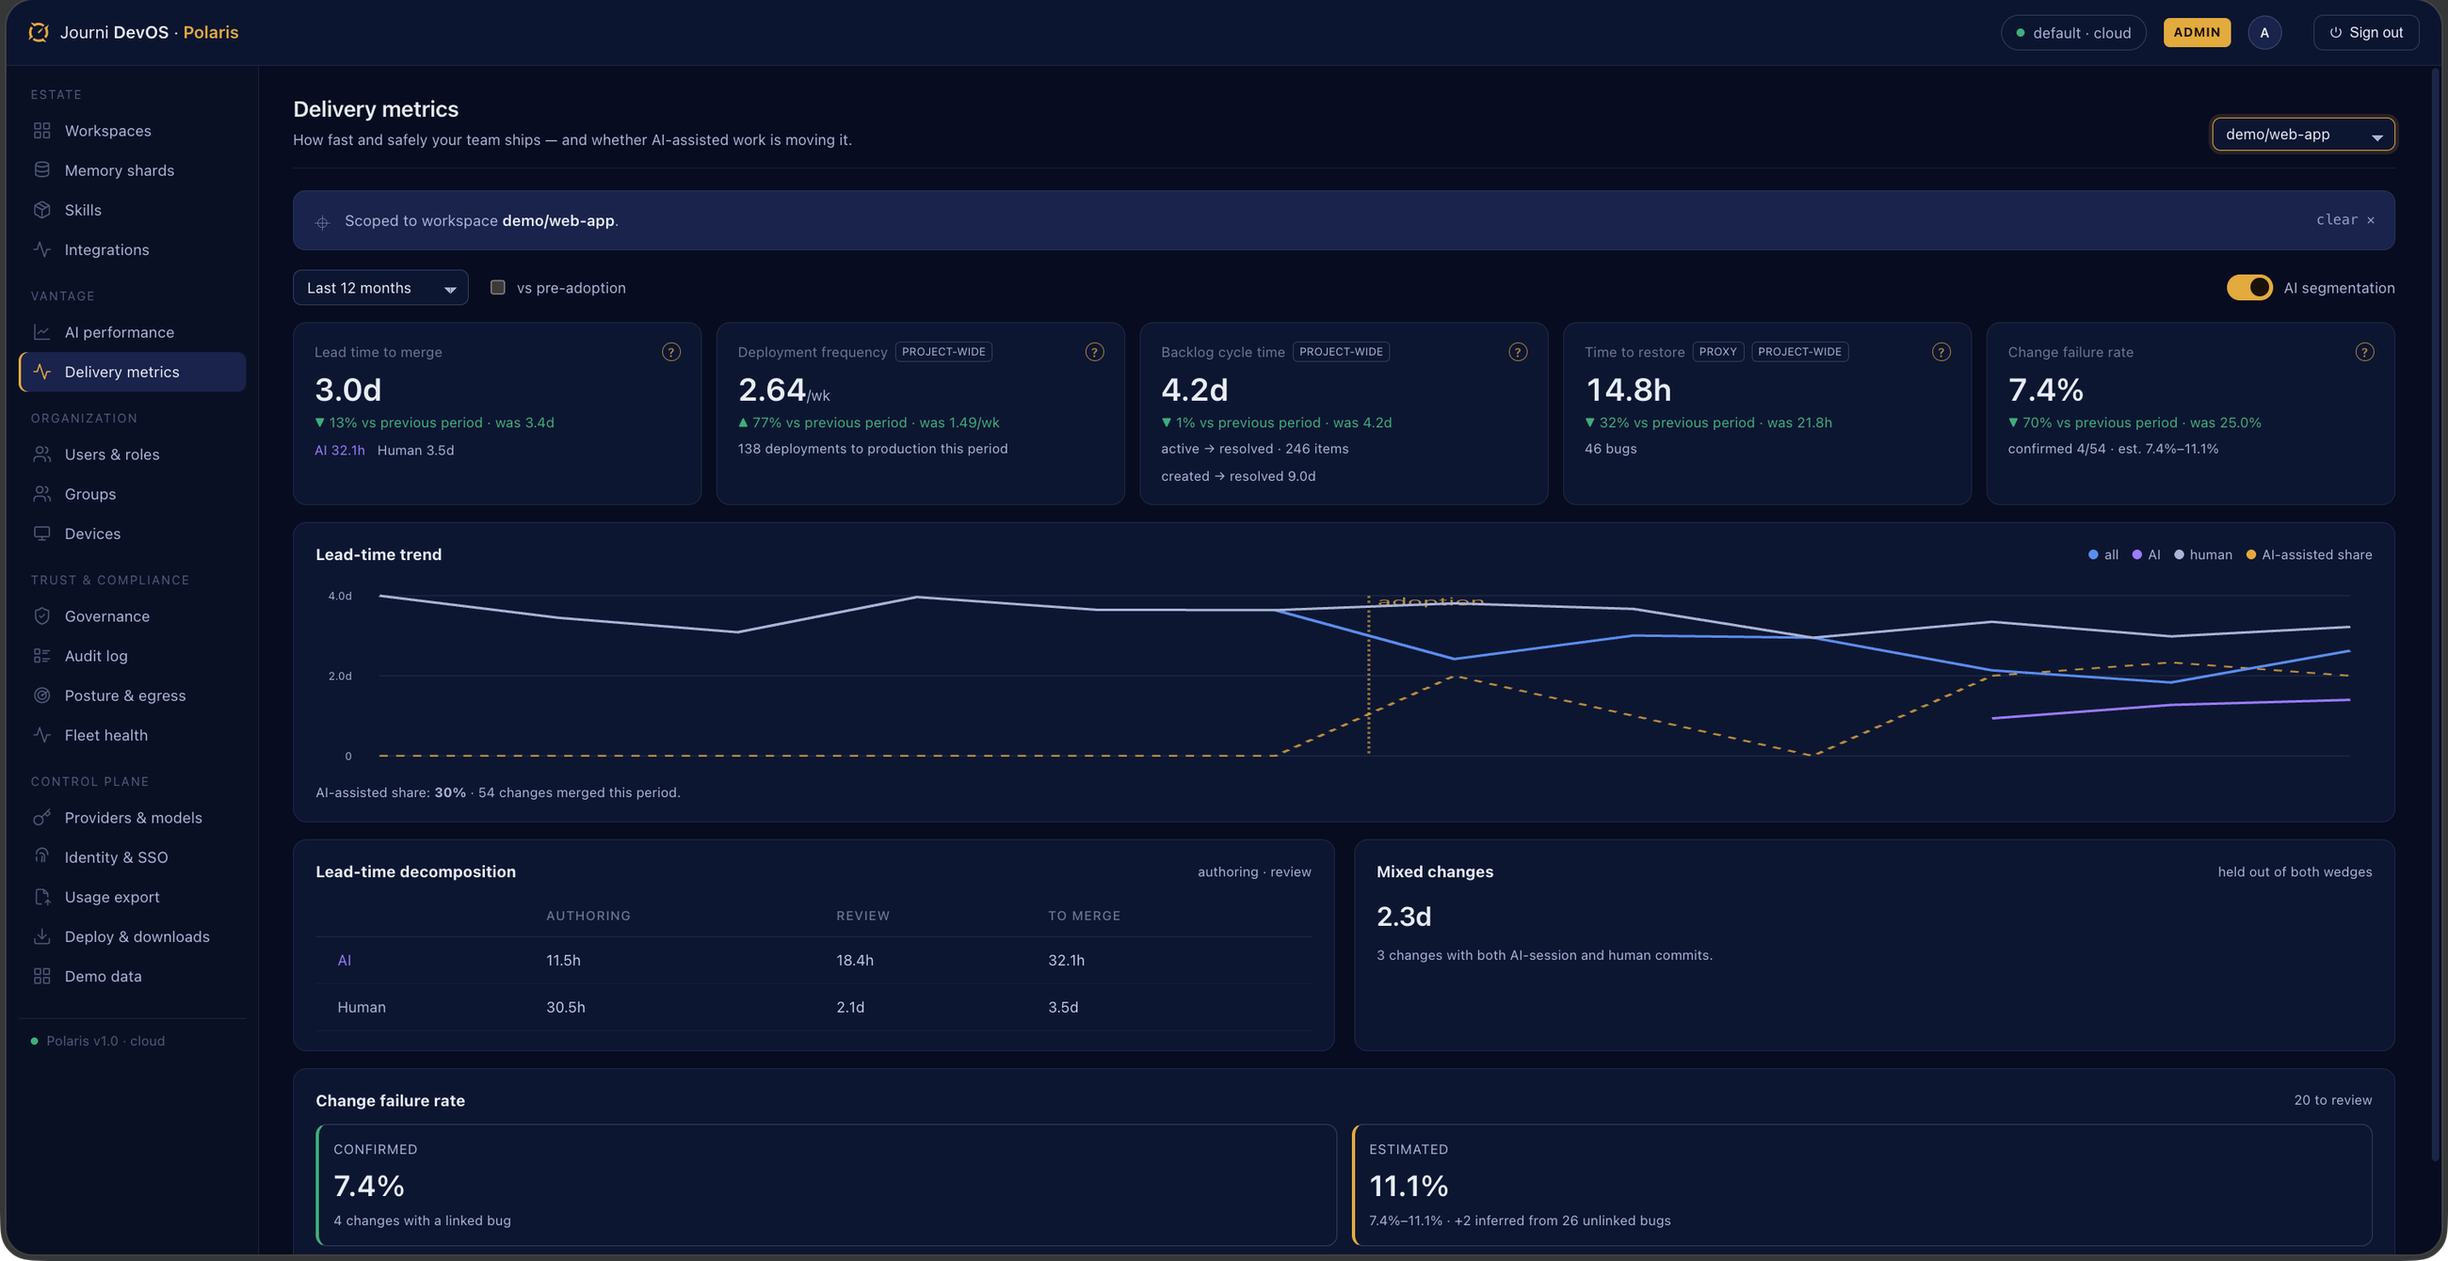Click '138 deployments to production this period'

[873, 449]
